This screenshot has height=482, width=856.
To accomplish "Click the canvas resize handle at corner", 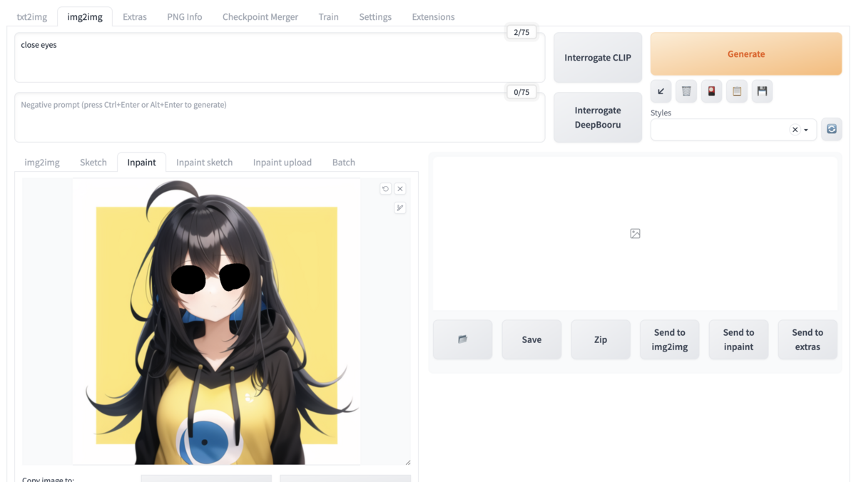I will coord(408,462).
